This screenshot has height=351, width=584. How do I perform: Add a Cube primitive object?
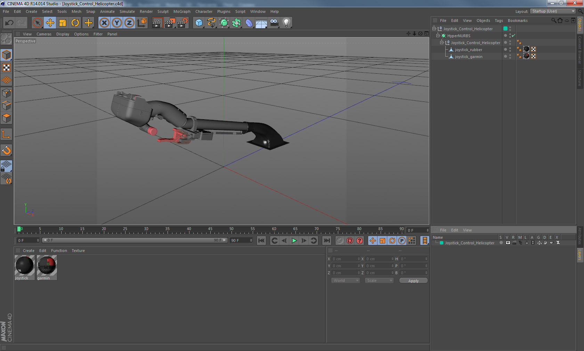point(199,23)
